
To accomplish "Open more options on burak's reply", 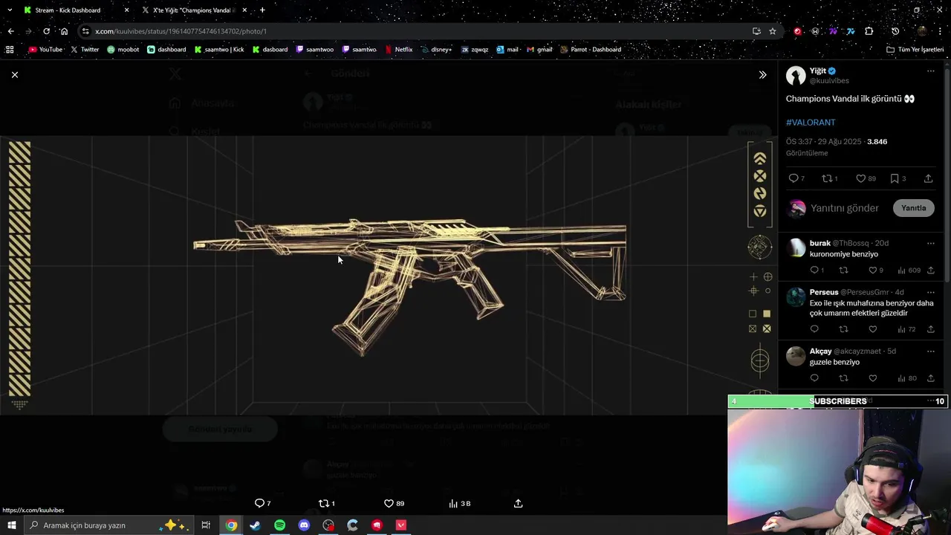I will (x=930, y=243).
